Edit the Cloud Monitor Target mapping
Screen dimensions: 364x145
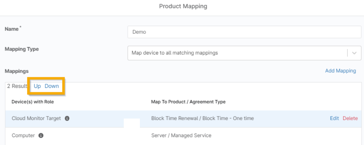334,119
